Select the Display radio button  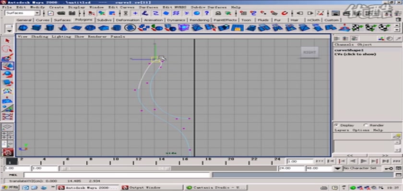click(336, 125)
